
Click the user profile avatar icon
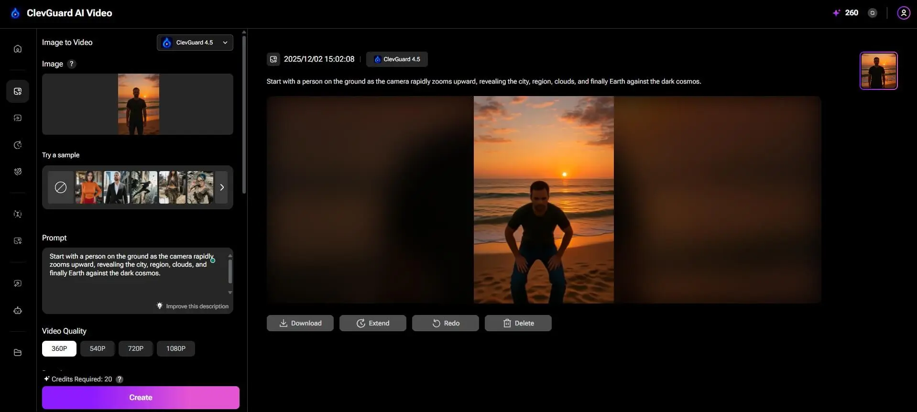point(903,13)
